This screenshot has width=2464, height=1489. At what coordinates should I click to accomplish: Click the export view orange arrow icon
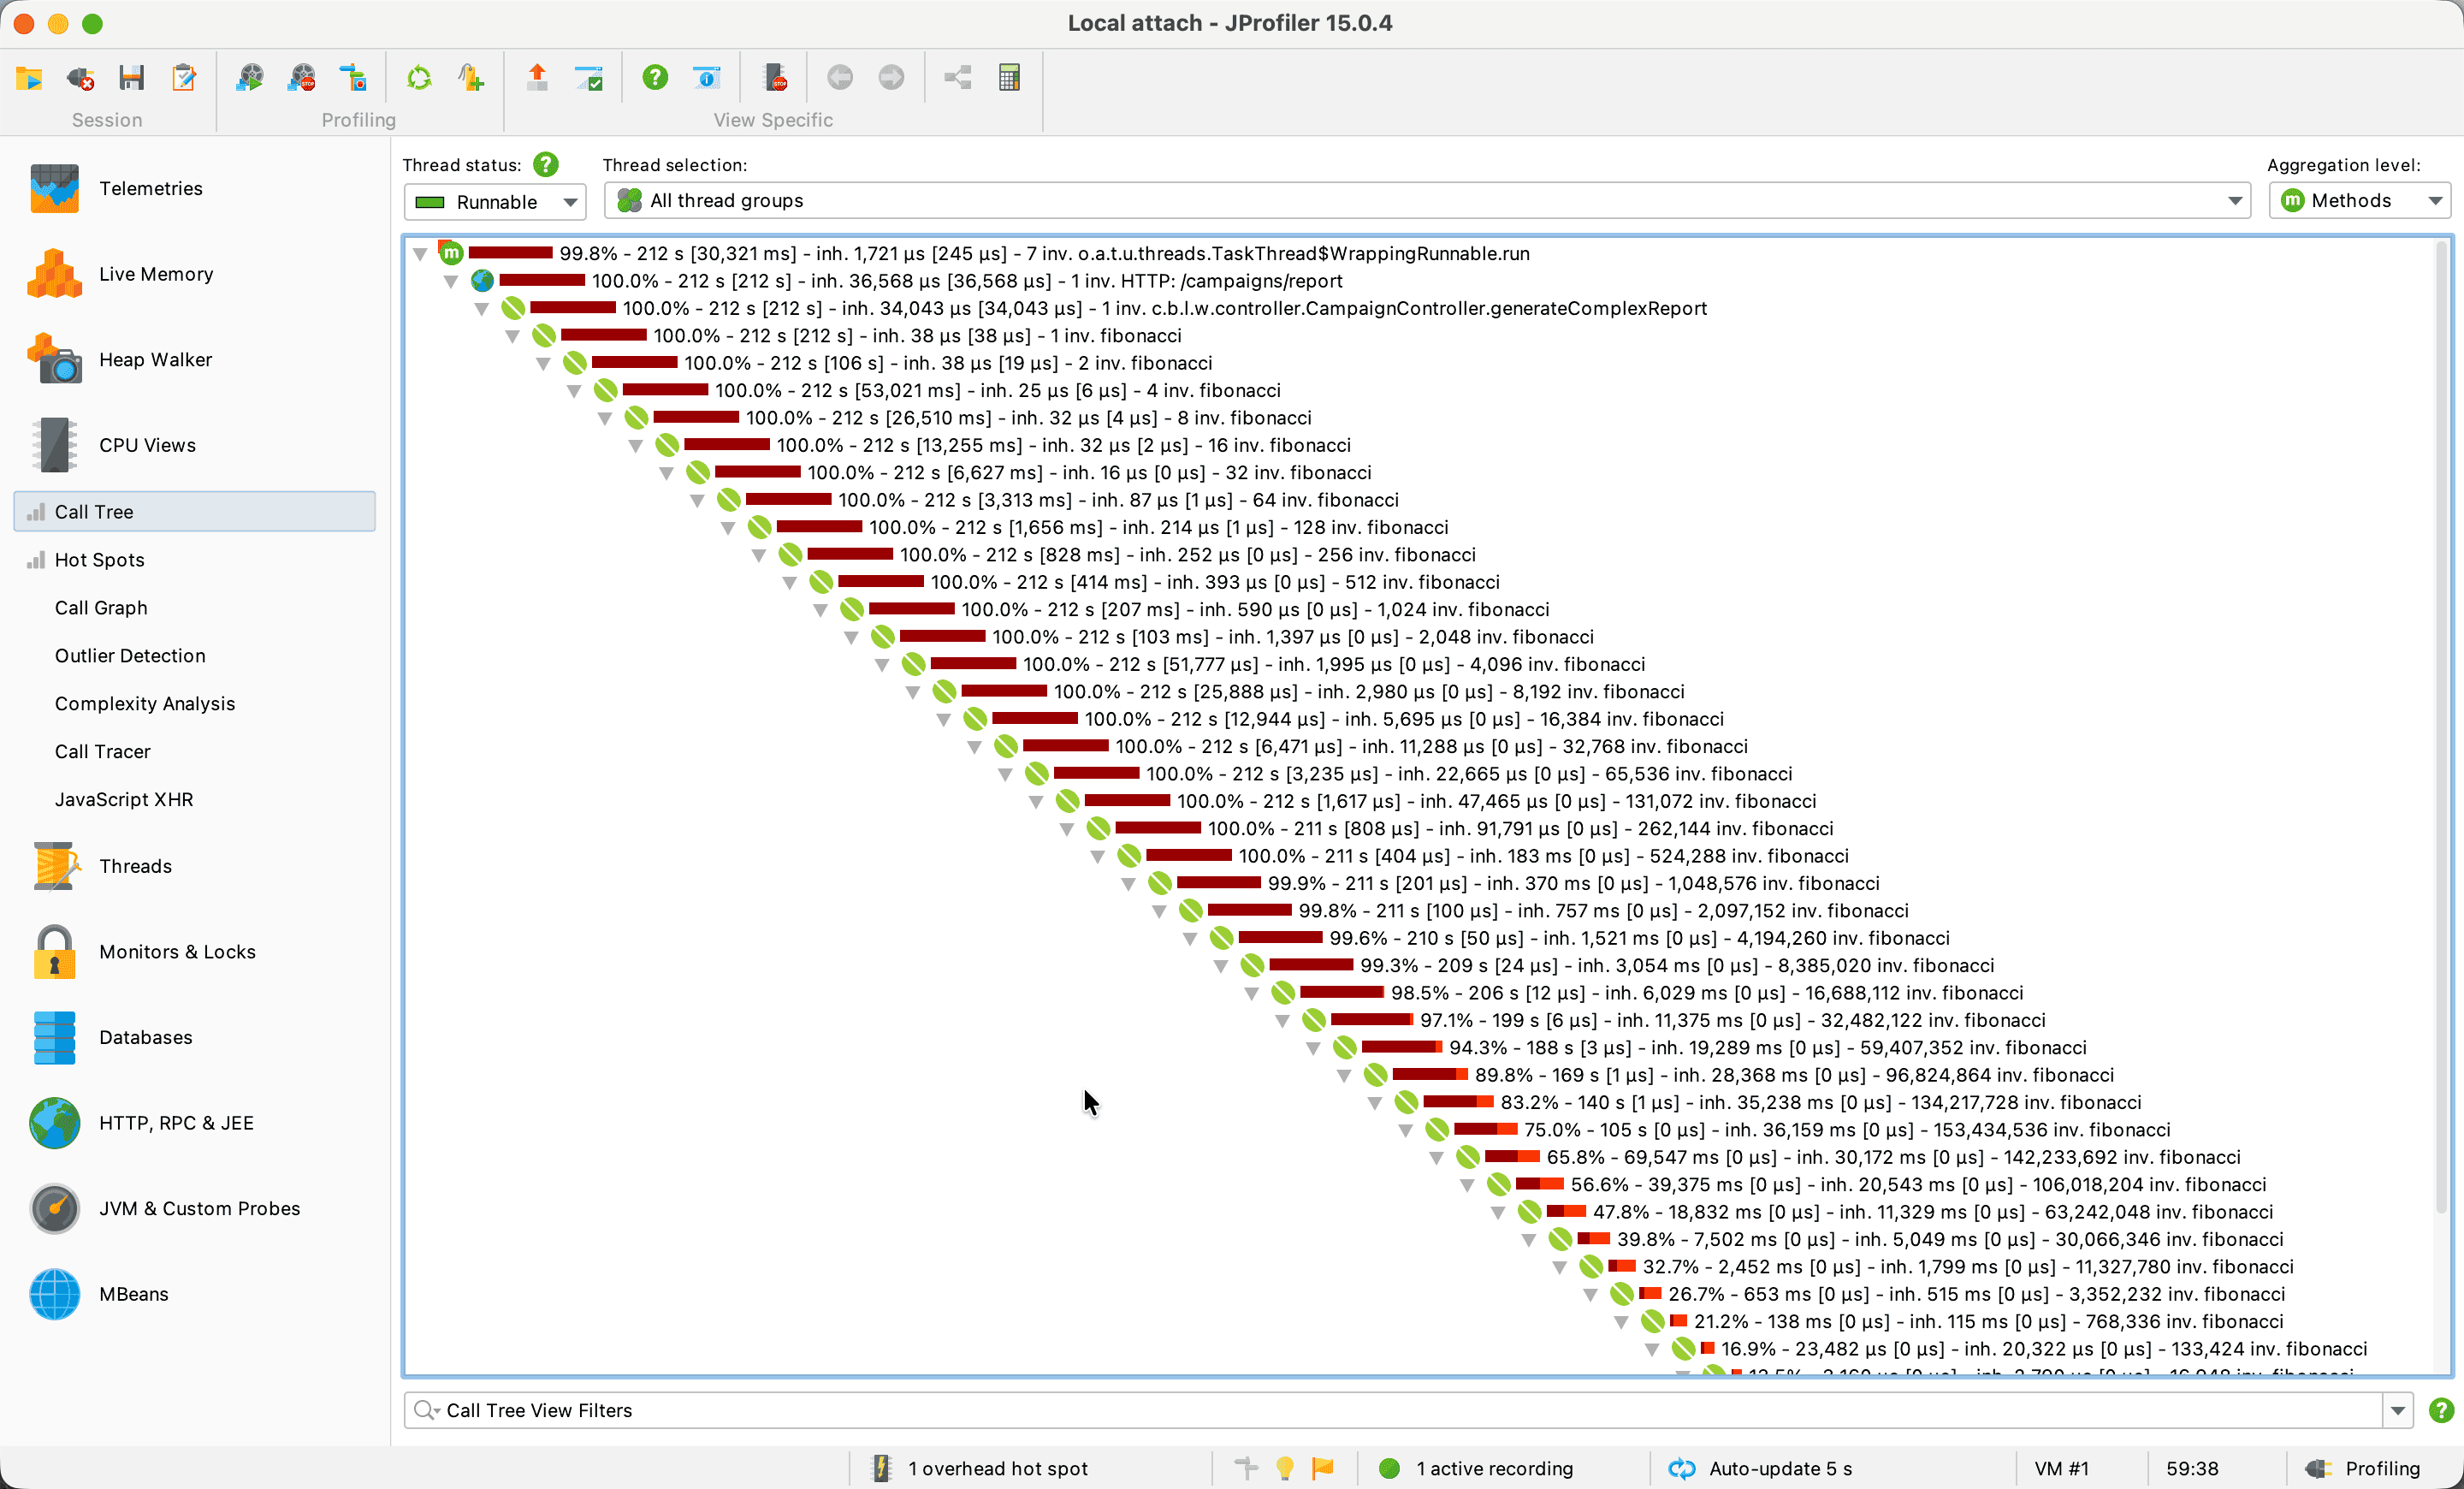537,77
